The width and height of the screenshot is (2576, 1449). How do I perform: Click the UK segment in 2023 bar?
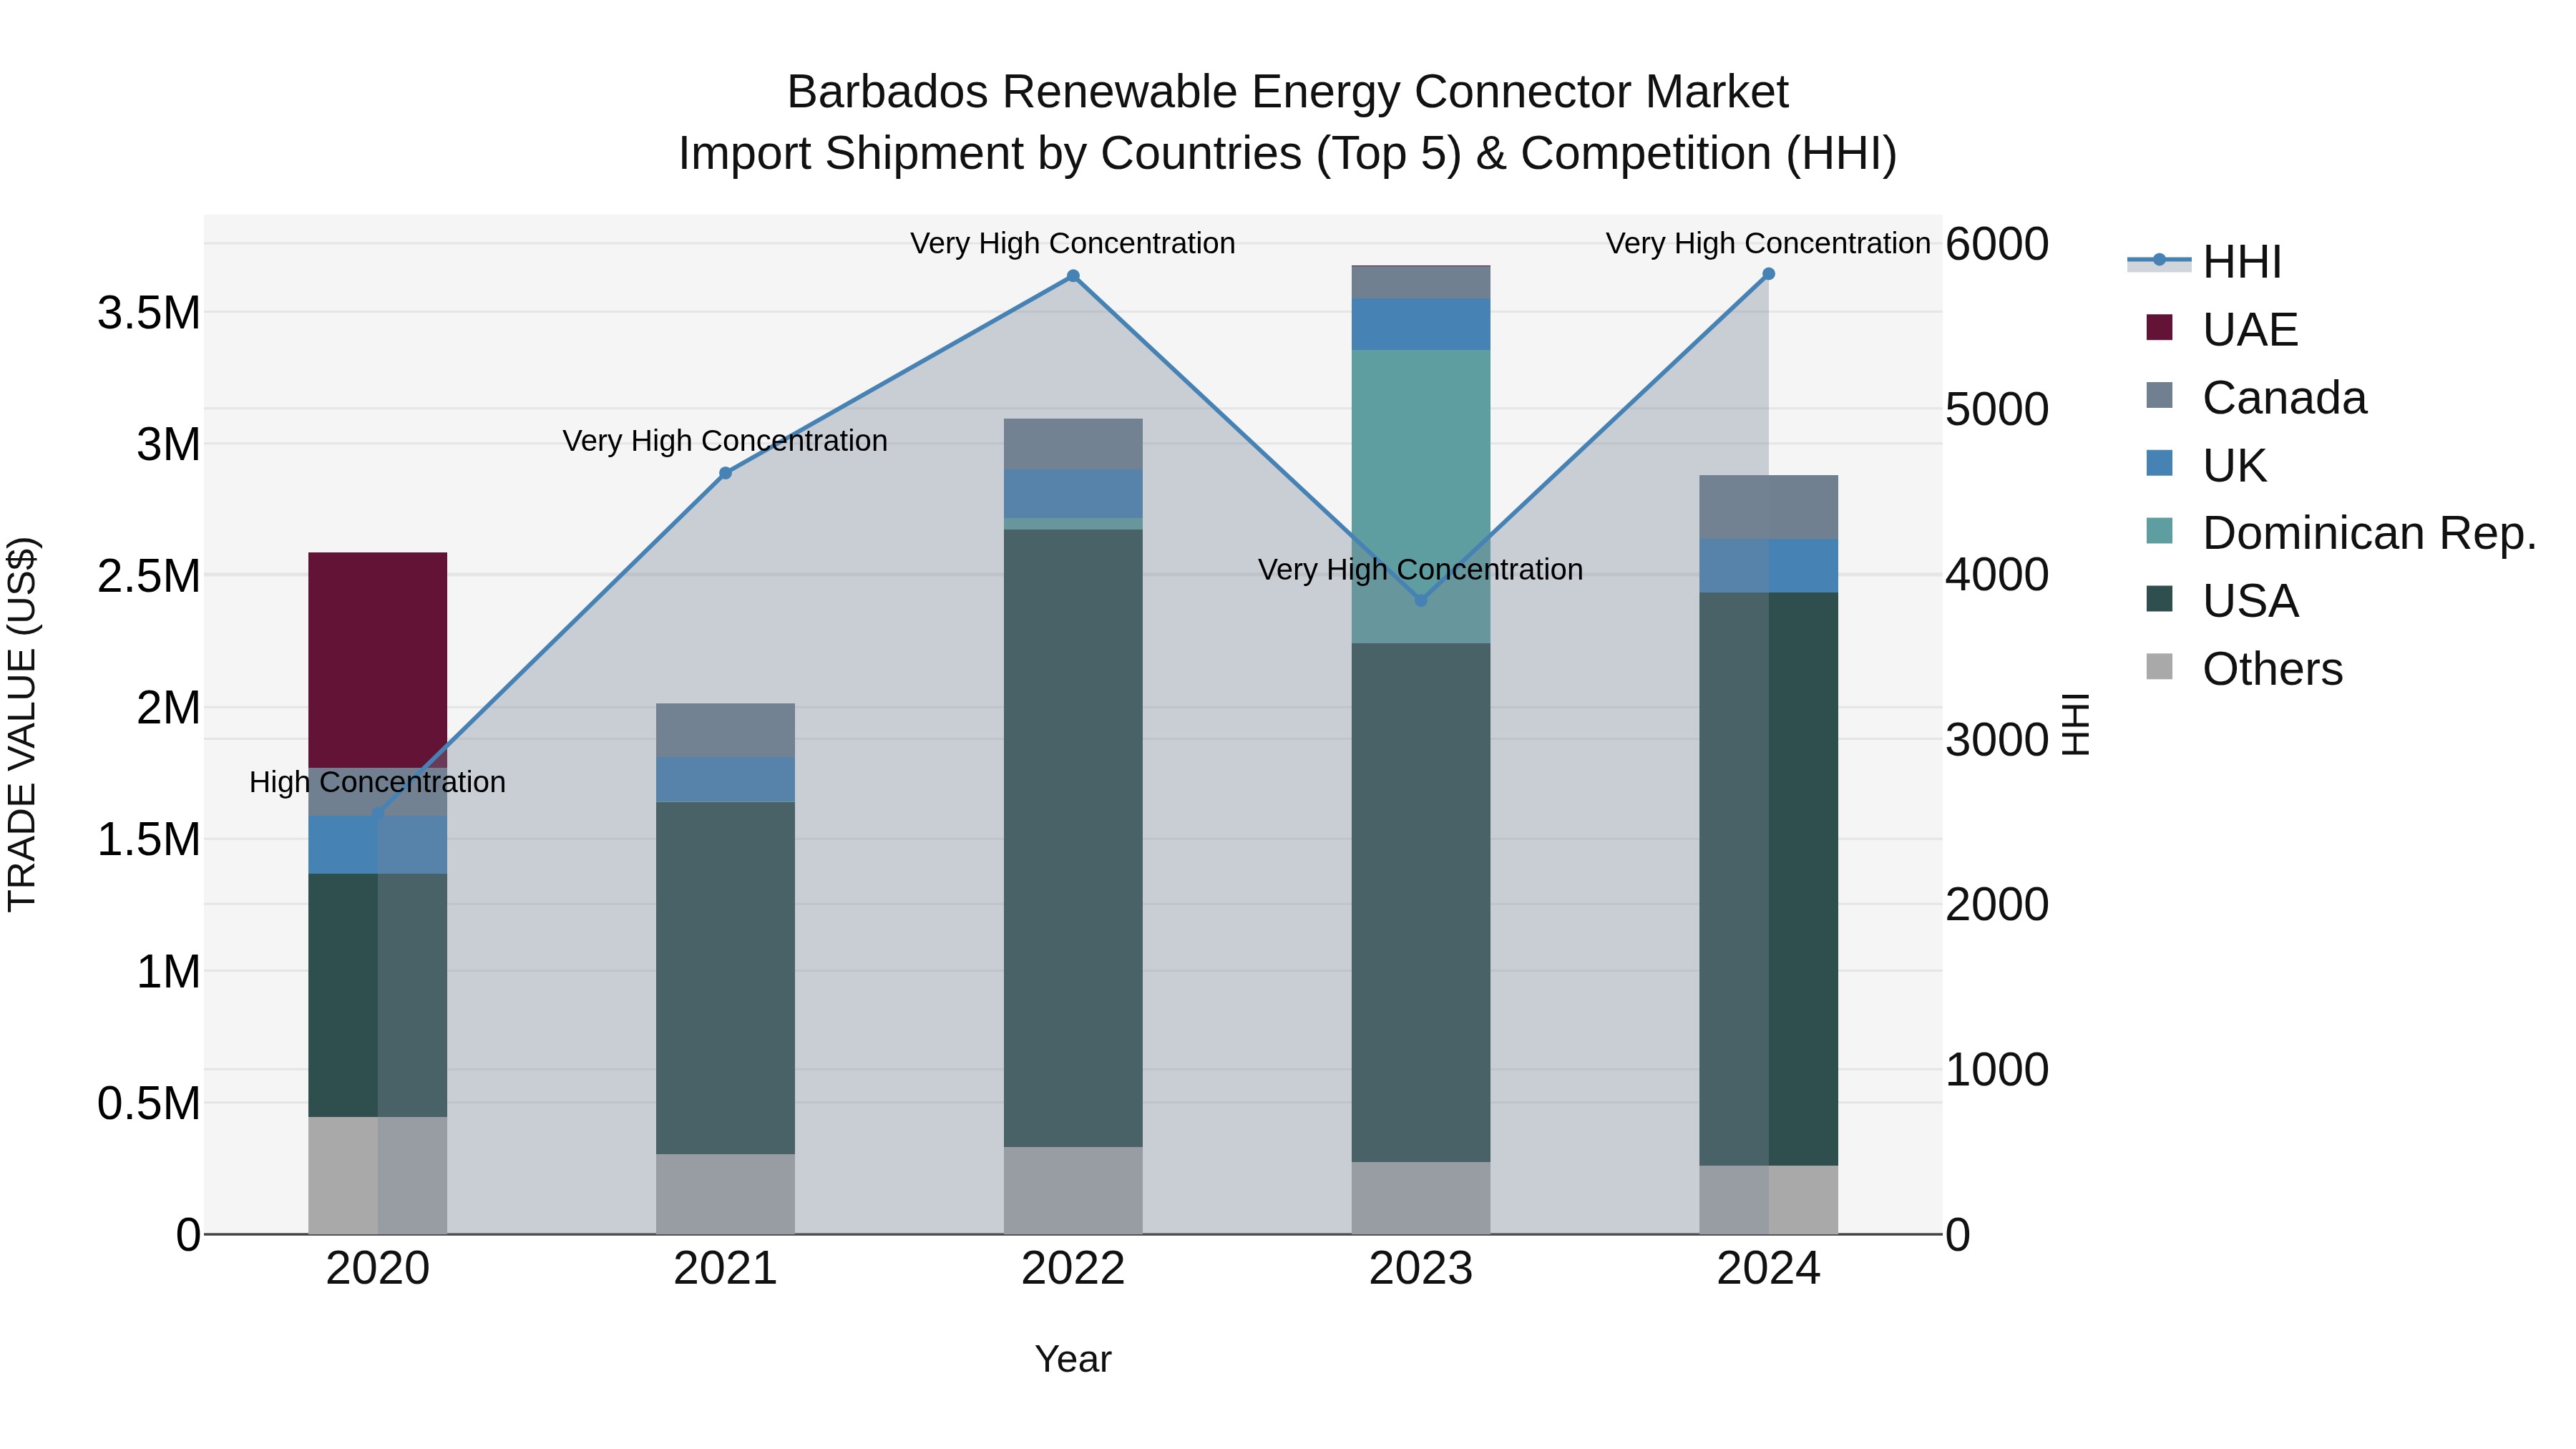pos(1421,324)
